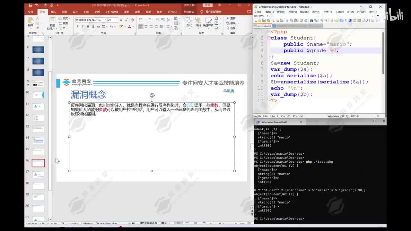Open Notepad++ View (视图) menu

[x=293, y=12]
